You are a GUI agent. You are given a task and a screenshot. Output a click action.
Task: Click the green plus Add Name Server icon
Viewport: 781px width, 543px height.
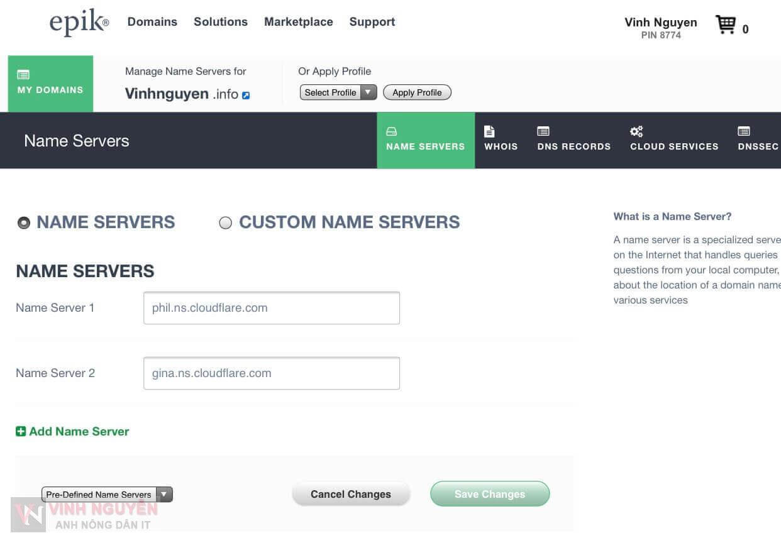tap(21, 431)
